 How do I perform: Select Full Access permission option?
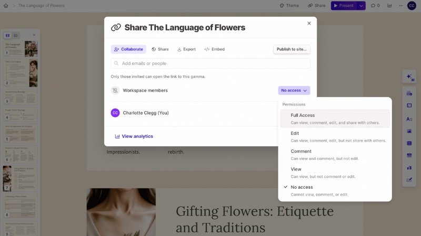pyautogui.click(x=335, y=119)
